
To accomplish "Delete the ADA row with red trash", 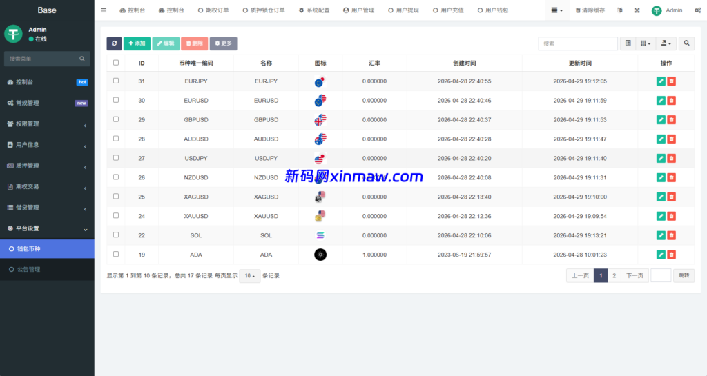I will 671,255.
